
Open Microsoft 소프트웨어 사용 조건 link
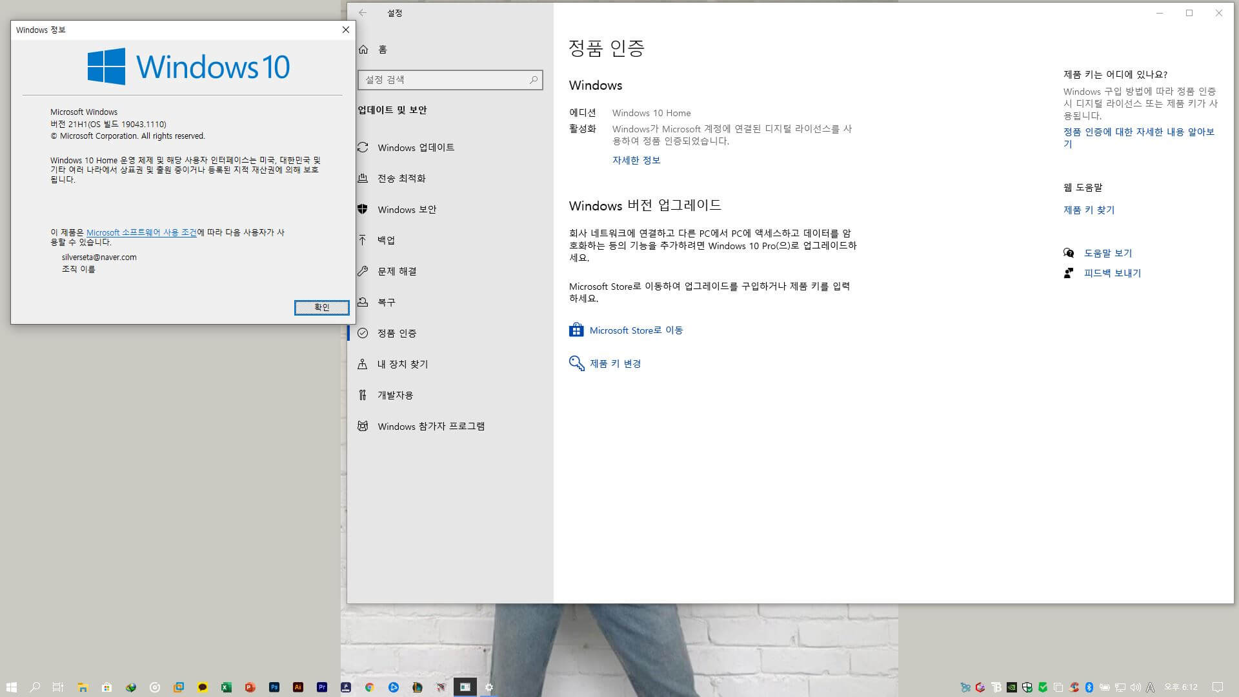pyautogui.click(x=141, y=233)
